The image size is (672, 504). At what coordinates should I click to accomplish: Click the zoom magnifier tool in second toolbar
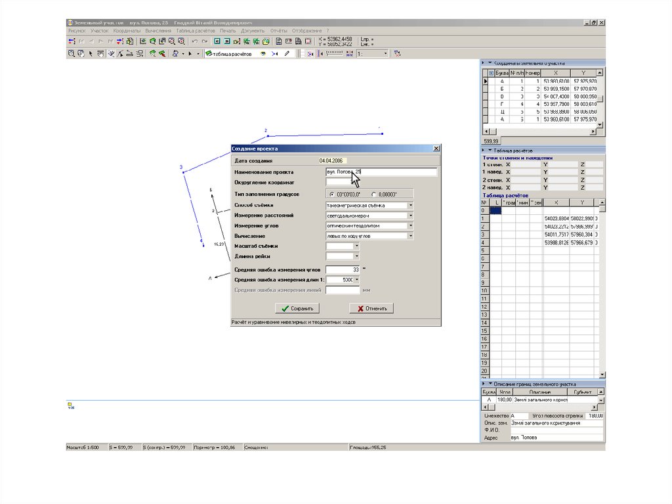[71, 54]
